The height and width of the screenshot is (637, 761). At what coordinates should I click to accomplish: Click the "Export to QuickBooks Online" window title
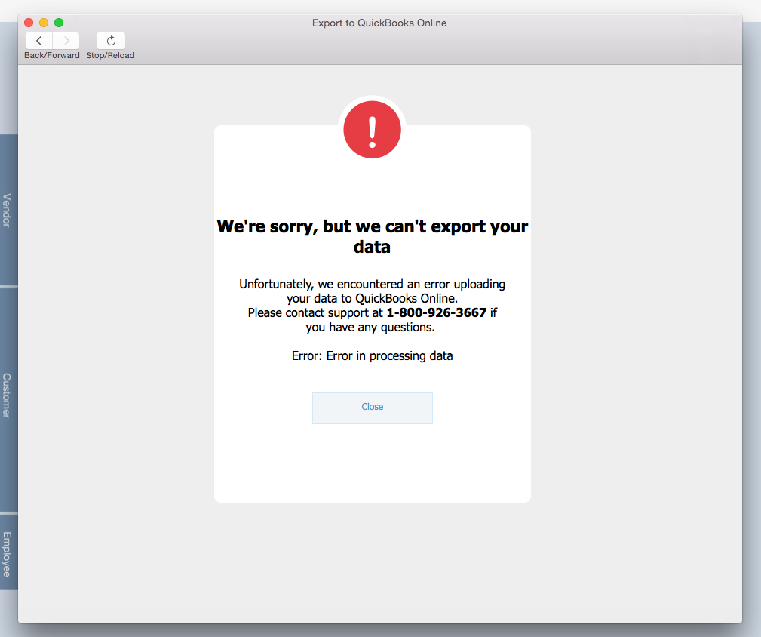pos(379,23)
